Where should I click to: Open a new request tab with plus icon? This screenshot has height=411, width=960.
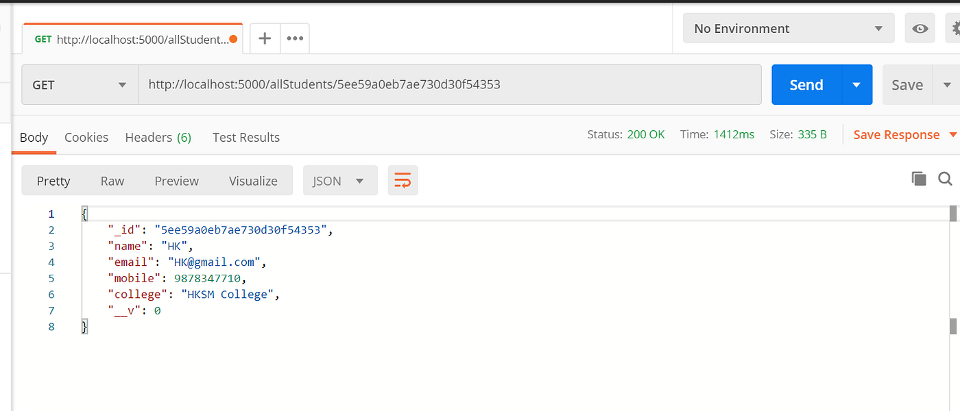coord(264,38)
